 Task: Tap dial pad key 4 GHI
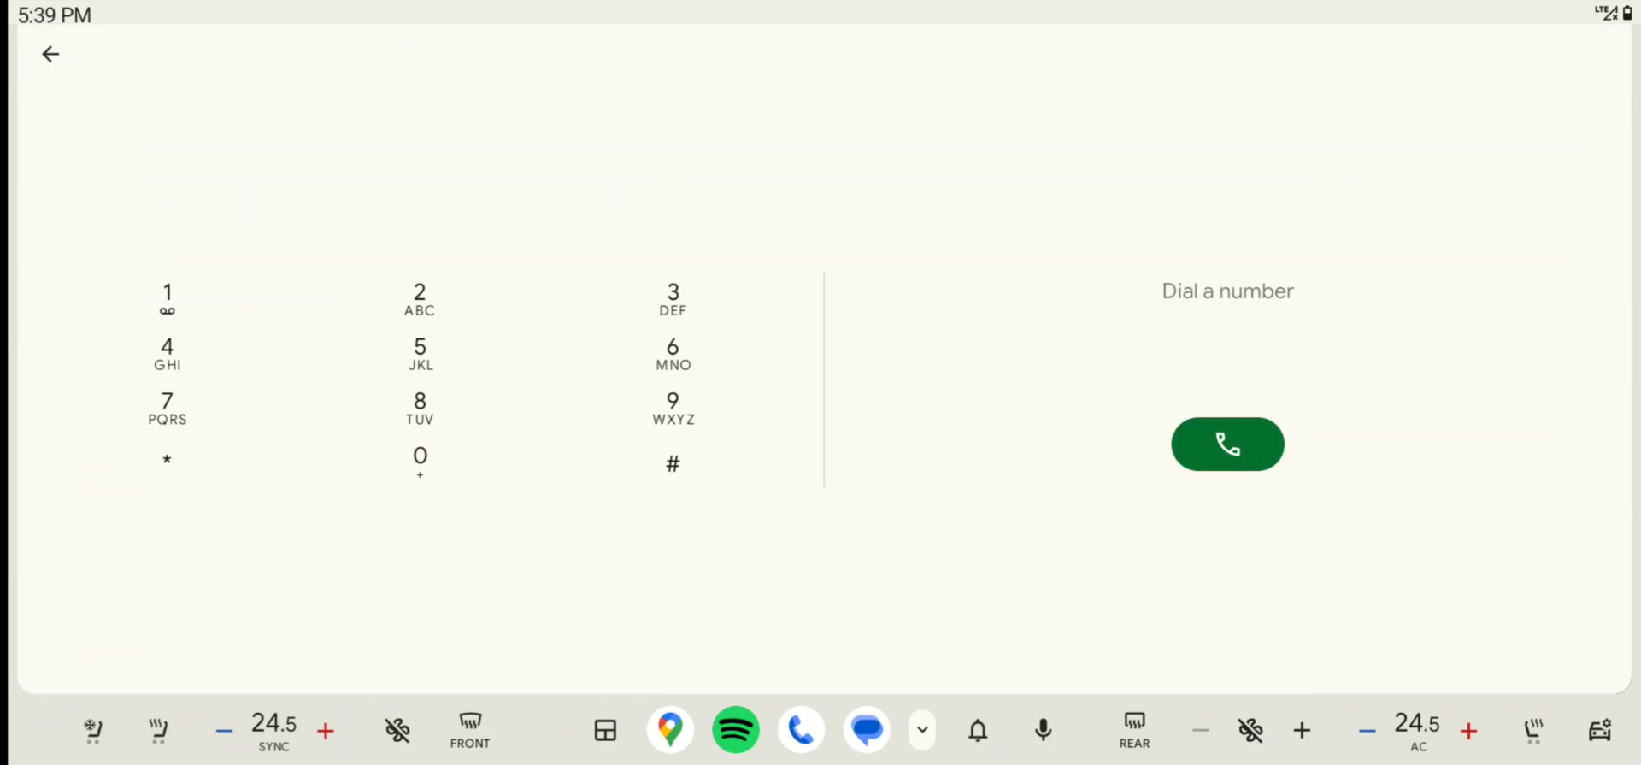[168, 354]
